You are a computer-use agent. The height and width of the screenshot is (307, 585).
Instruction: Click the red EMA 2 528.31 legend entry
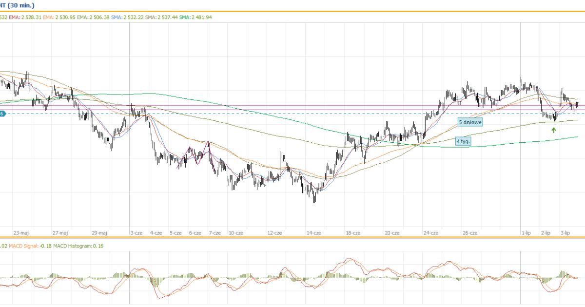(x=25, y=17)
